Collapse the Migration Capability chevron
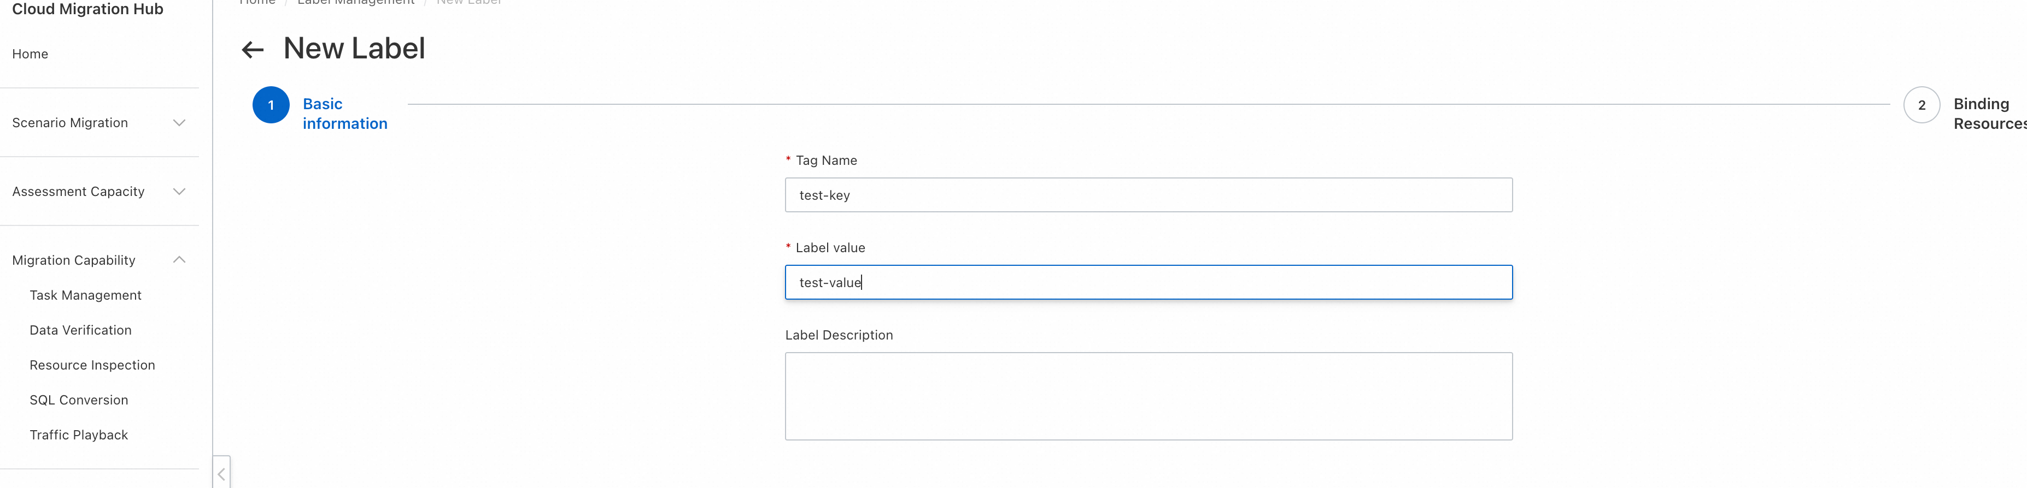 (179, 260)
